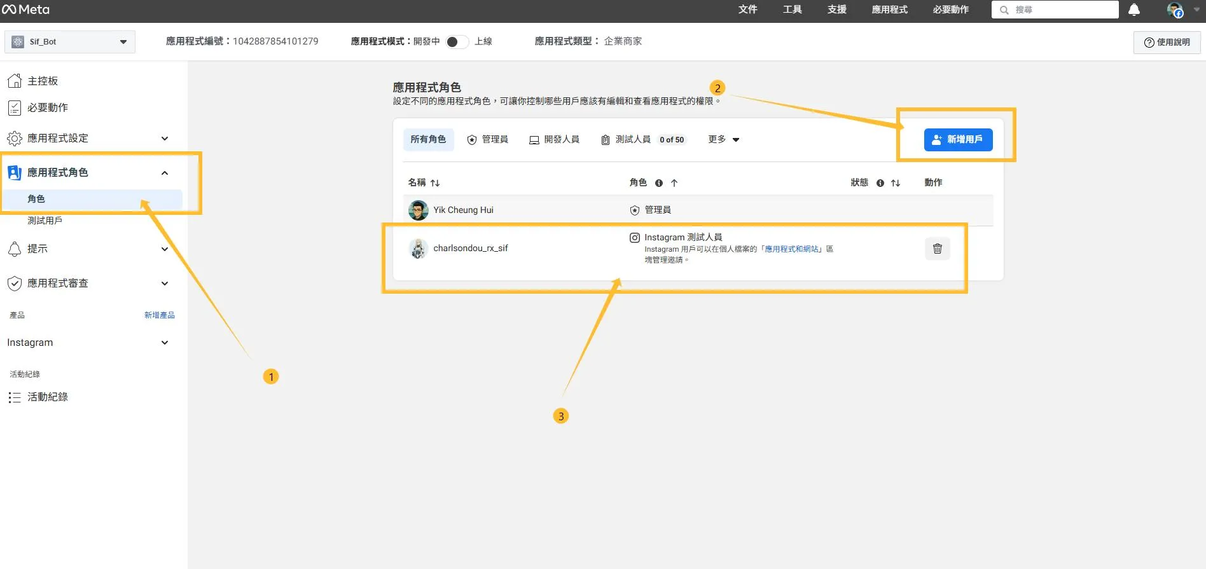This screenshot has height=569, width=1206.
Task: Open the Sif_Bot app selector dropdown
Action: pyautogui.click(x=70, y=42)
